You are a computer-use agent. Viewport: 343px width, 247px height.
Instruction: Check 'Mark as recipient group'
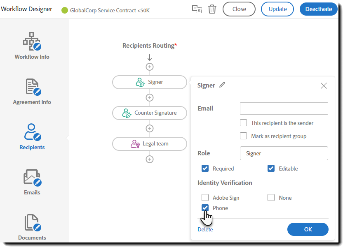click(243, 136)
